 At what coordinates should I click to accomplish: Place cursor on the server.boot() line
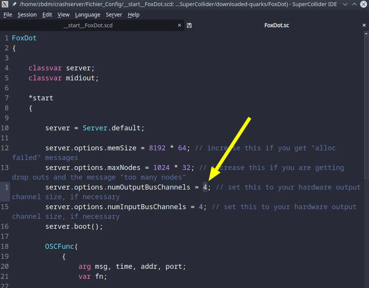pyautogui.click(x=74, y=226)
